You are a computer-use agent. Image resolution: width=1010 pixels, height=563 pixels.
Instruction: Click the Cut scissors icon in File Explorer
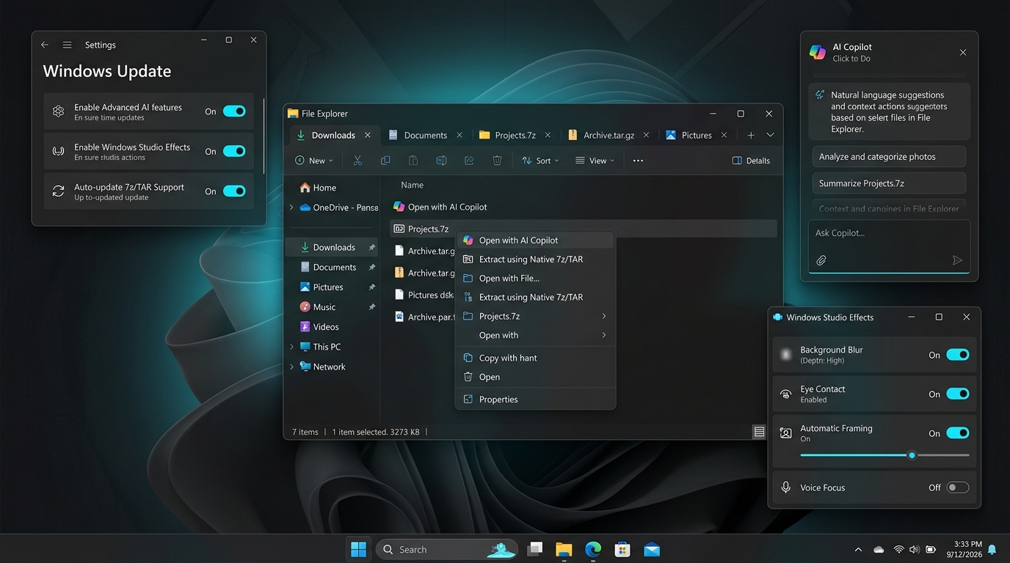click(357, 161)
